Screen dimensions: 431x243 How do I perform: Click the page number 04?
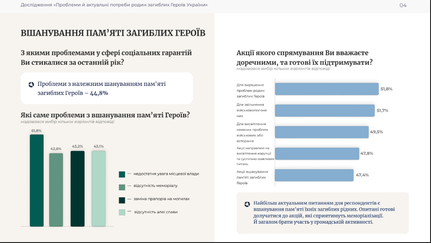pyautogui.click(x=402, y=5)
